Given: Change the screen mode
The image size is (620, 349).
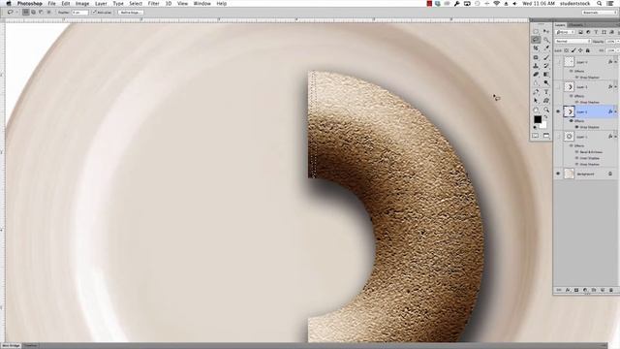Looking at the screenshot, I should (546, 136).
